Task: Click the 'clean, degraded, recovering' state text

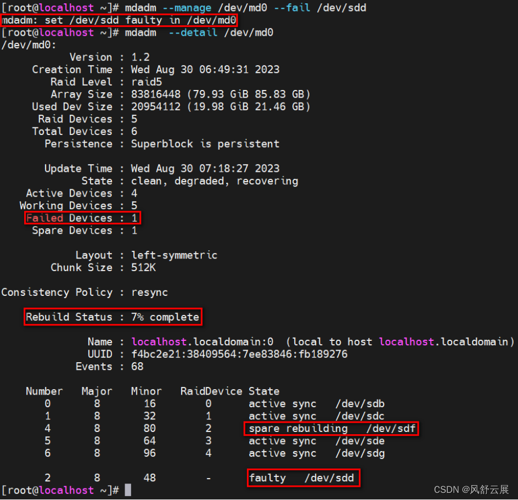Action: pos(214,181)
